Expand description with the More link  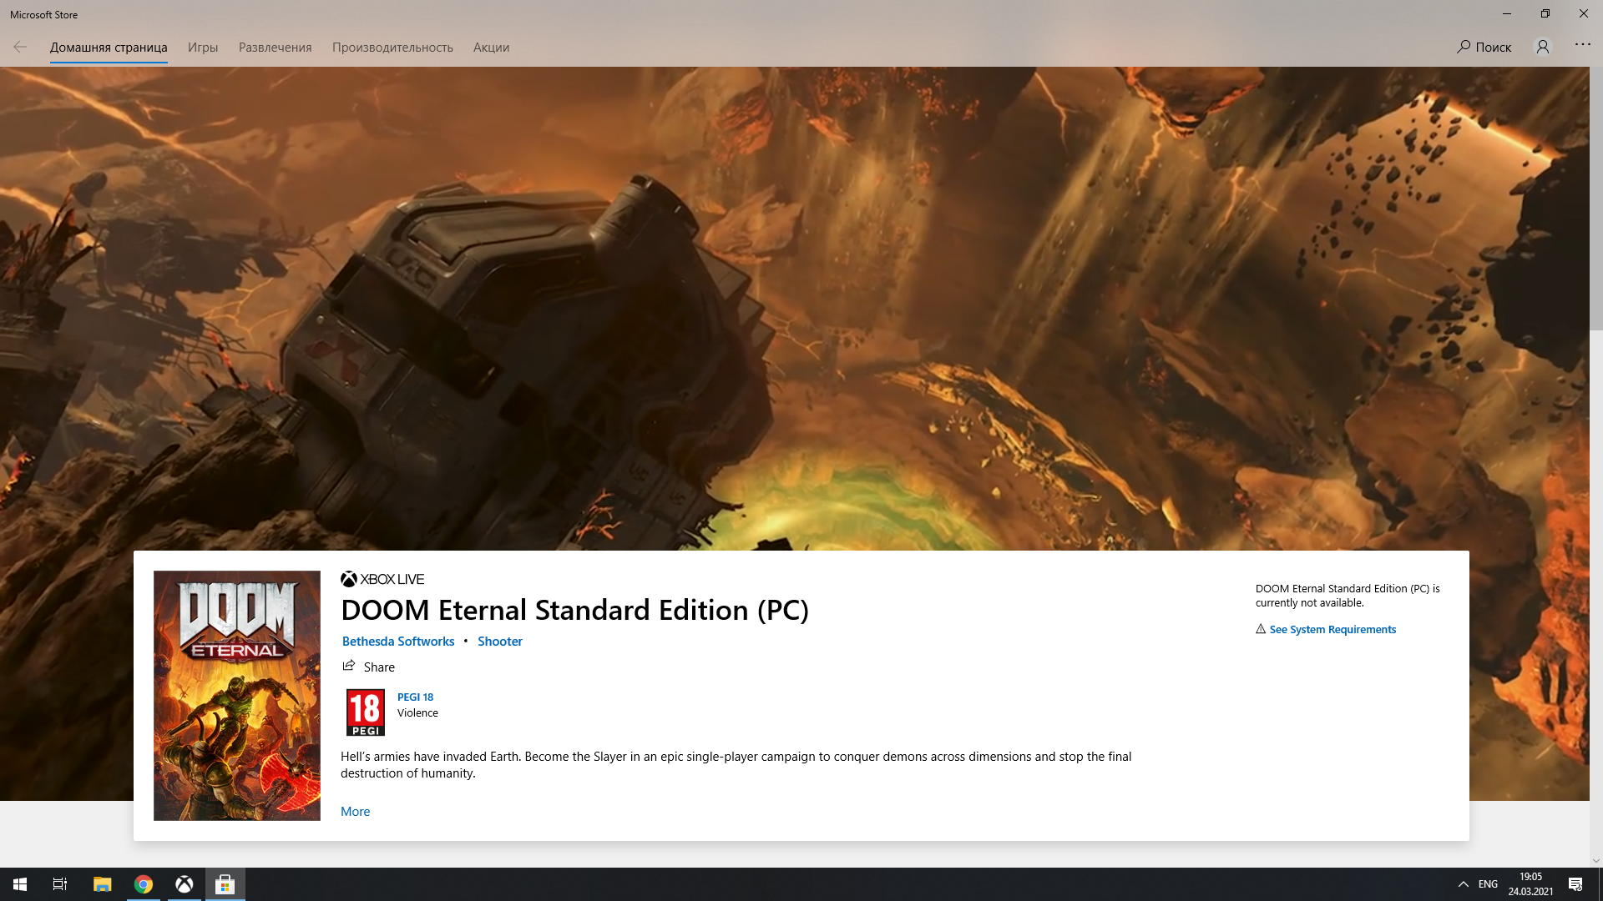coord(355,811)
